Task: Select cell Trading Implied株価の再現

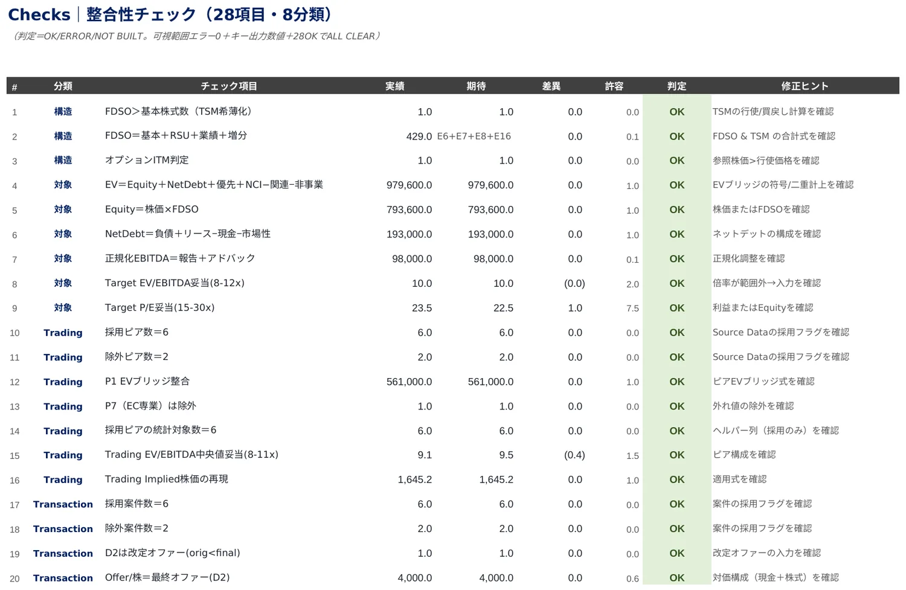Action: pos(166,479)
